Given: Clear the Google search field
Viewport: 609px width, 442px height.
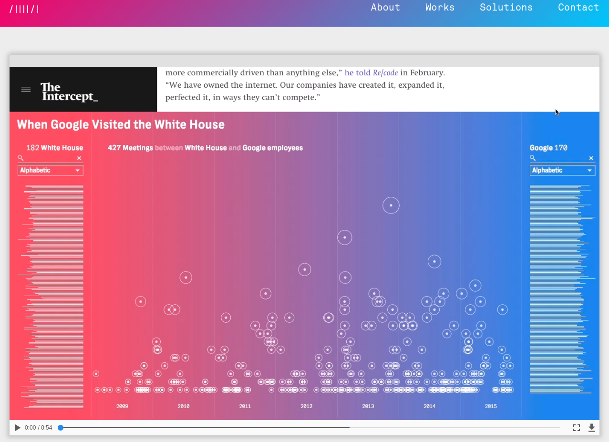Looking at the screenshot, I should coord(591,158).
